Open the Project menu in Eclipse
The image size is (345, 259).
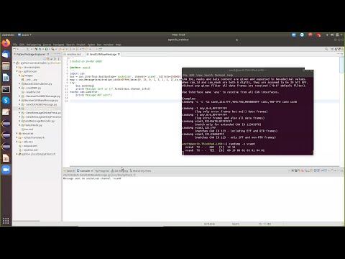pyautogui.click(x=80, y=45)
